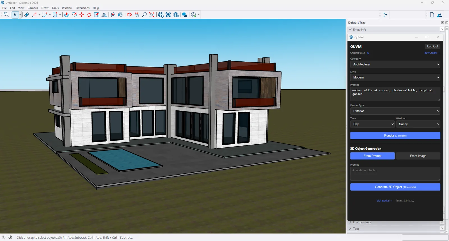Viewport: 449px width, 241px height.
Task: Select the Orbit camera tool
Action: tap(129, 15)
